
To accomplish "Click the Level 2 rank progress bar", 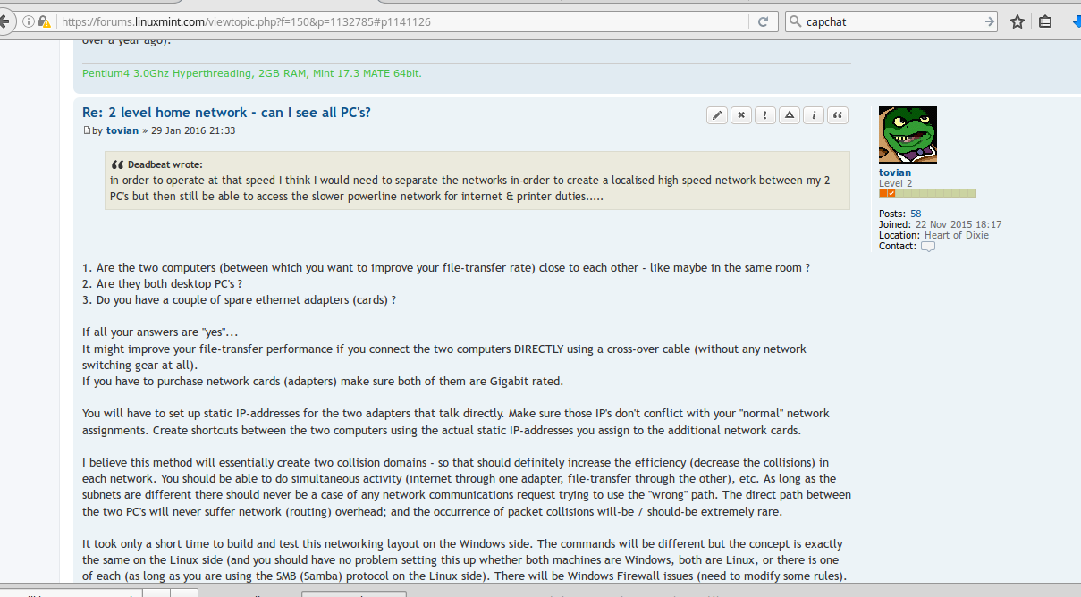I will pos(927,193).
